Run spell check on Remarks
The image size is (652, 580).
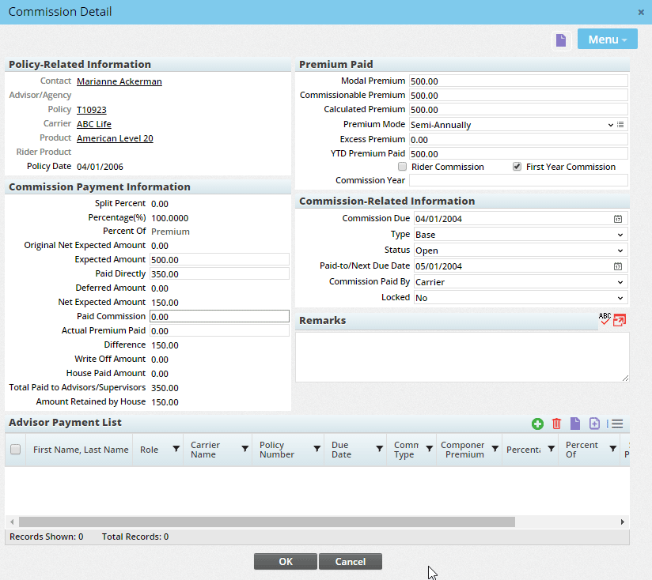pyautogui.click(x=605, y=320)
